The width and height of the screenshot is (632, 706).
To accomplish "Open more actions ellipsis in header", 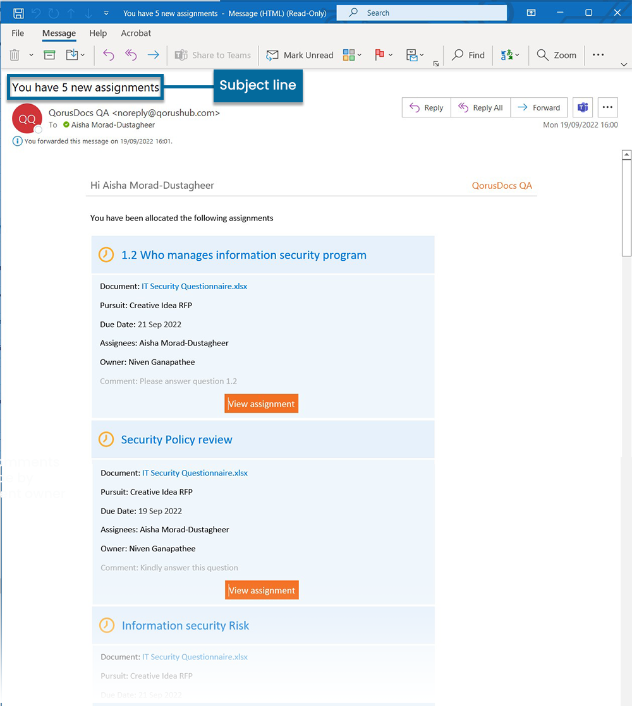I will 608,107.
